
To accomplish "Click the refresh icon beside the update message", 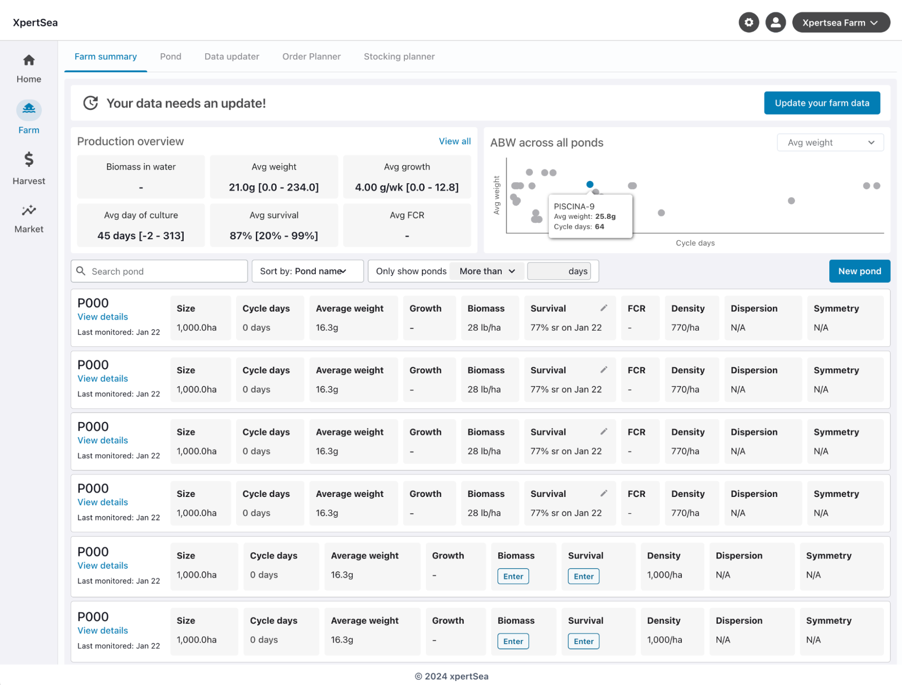I will click(91, 103).
